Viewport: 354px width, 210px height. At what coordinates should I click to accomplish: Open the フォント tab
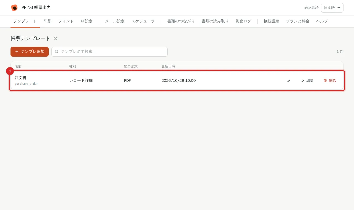(66, 21)
